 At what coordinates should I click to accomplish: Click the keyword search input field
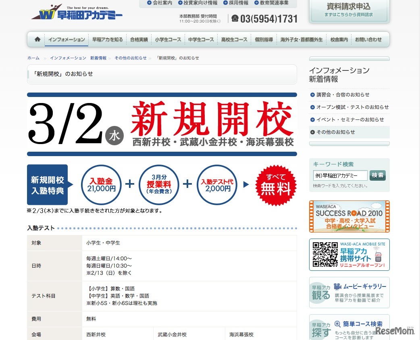pos(340,175)
